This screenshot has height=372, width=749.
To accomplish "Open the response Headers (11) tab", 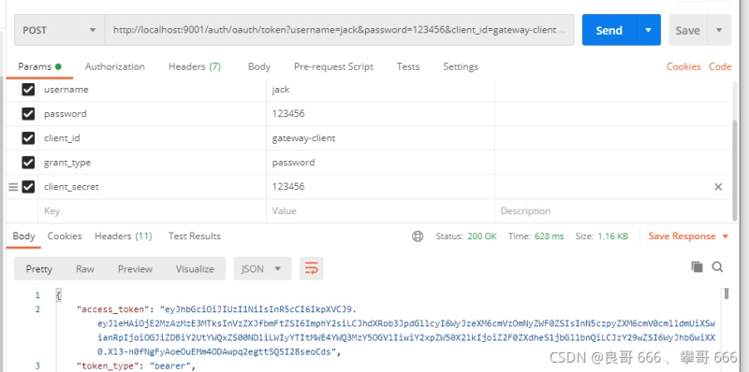I will click(124, 236).
